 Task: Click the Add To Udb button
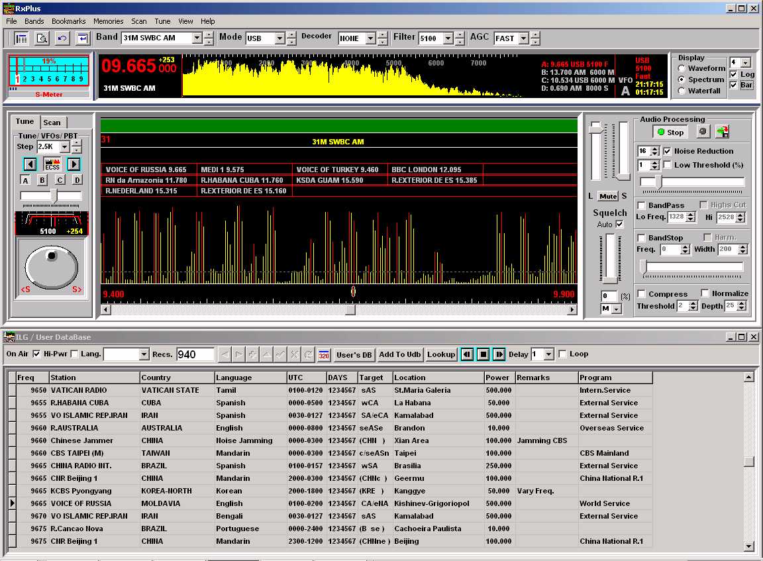coord(399,354)
